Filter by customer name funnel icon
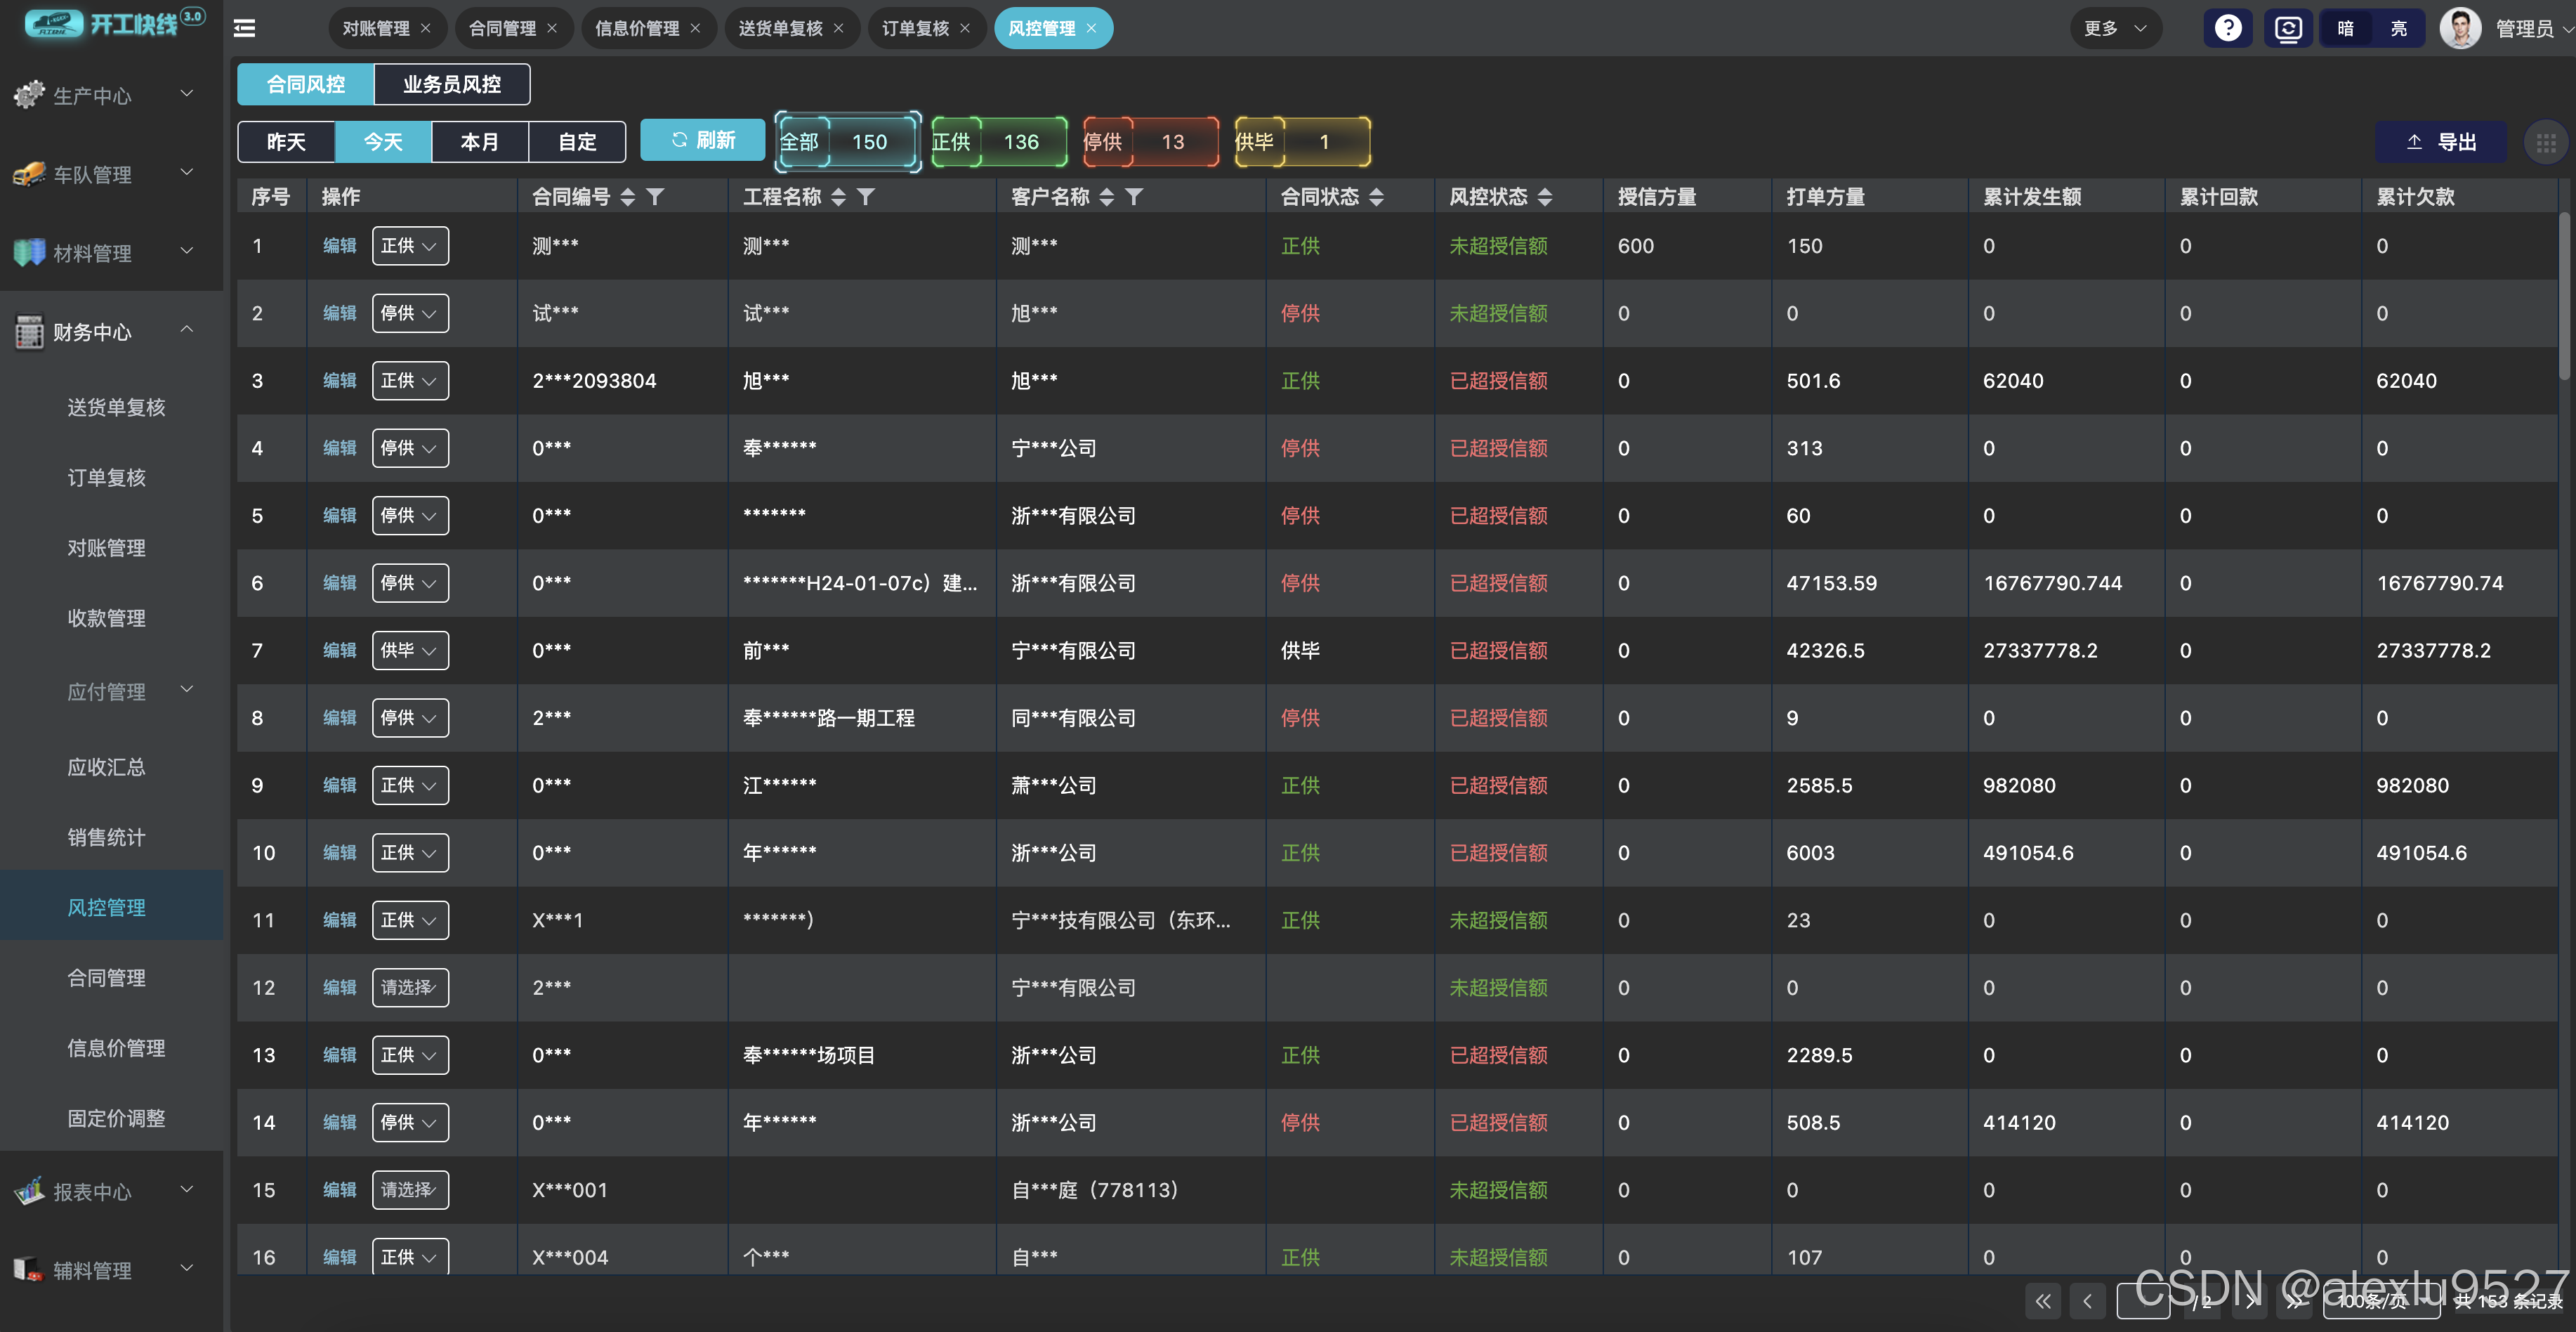This screenshot has width=2576, height=1332. 1134,197
